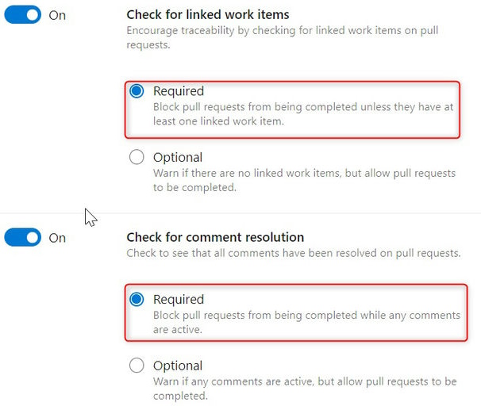Screen dimensions: 481x406
Task: Select Required radio circle for linked work items
Action: pyautogui.click(x=137, y=91)
